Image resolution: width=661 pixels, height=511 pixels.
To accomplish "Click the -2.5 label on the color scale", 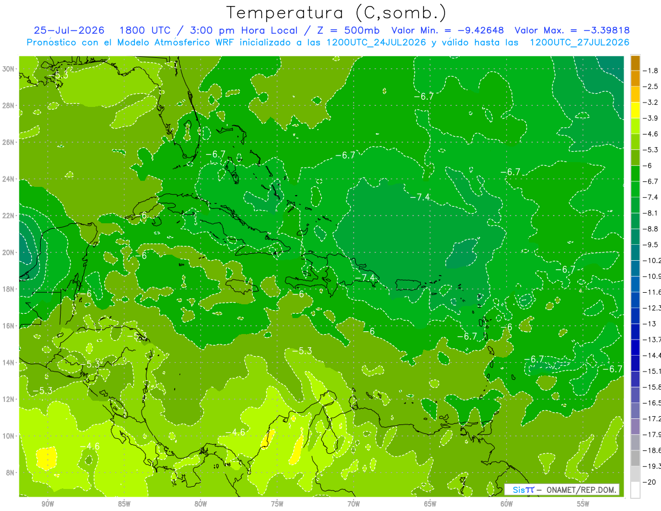I will (x=652, y=87).
